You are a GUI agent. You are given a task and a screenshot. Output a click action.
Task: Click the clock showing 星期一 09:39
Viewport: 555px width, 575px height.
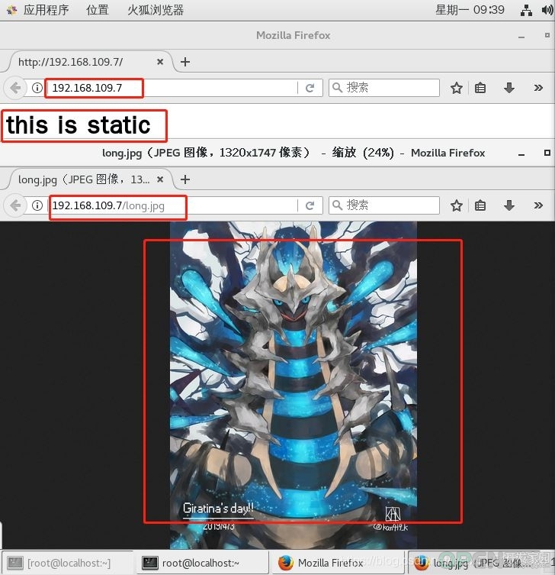470,10
